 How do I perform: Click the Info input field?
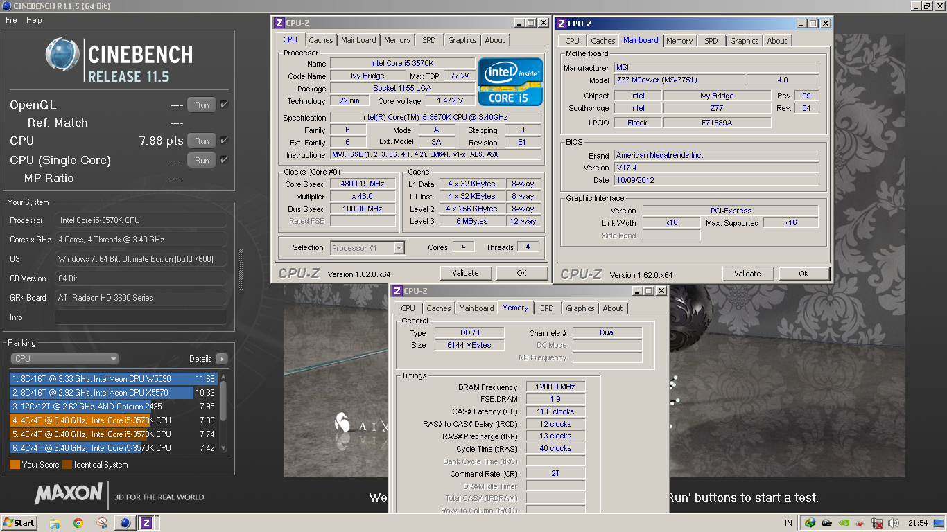(141, 317)
